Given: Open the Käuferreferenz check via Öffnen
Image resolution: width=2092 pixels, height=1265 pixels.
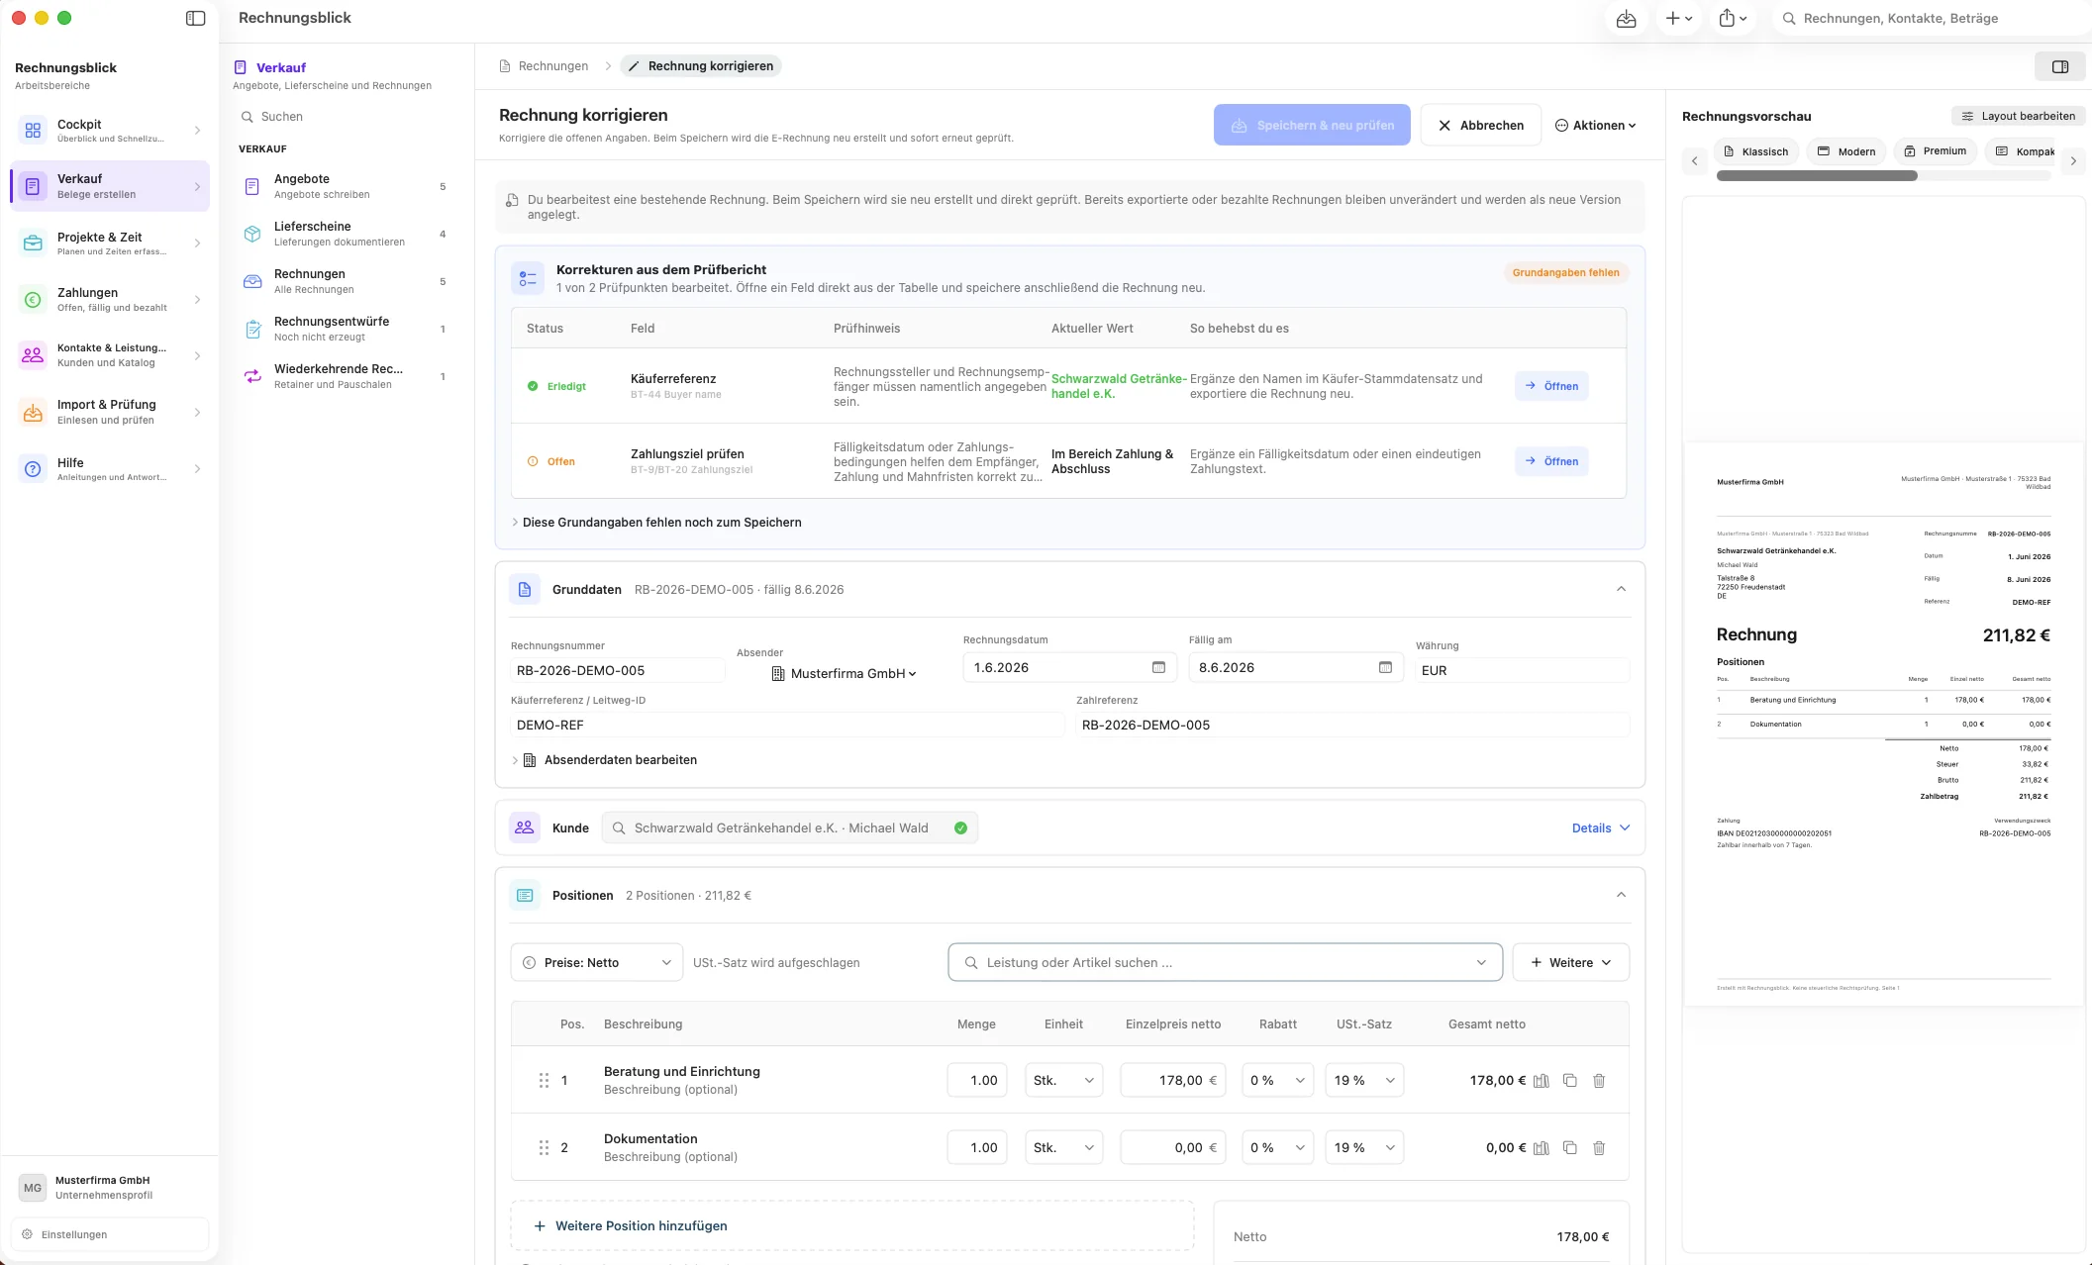Looking at the screenshot, I should click(1551, 386).
